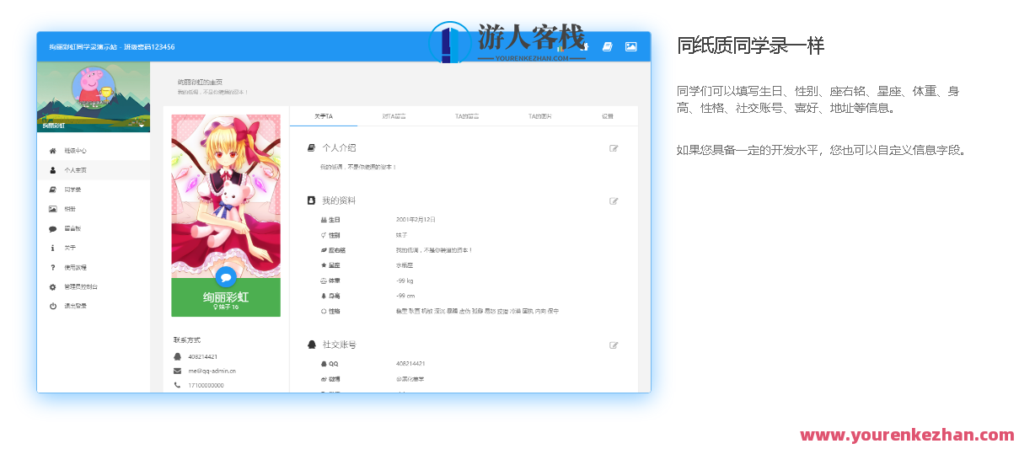The height and width of the screenshot is (449, 1019).
Task: Open 同学录 book icon in sidebar
Action: (x=52, y=190)
